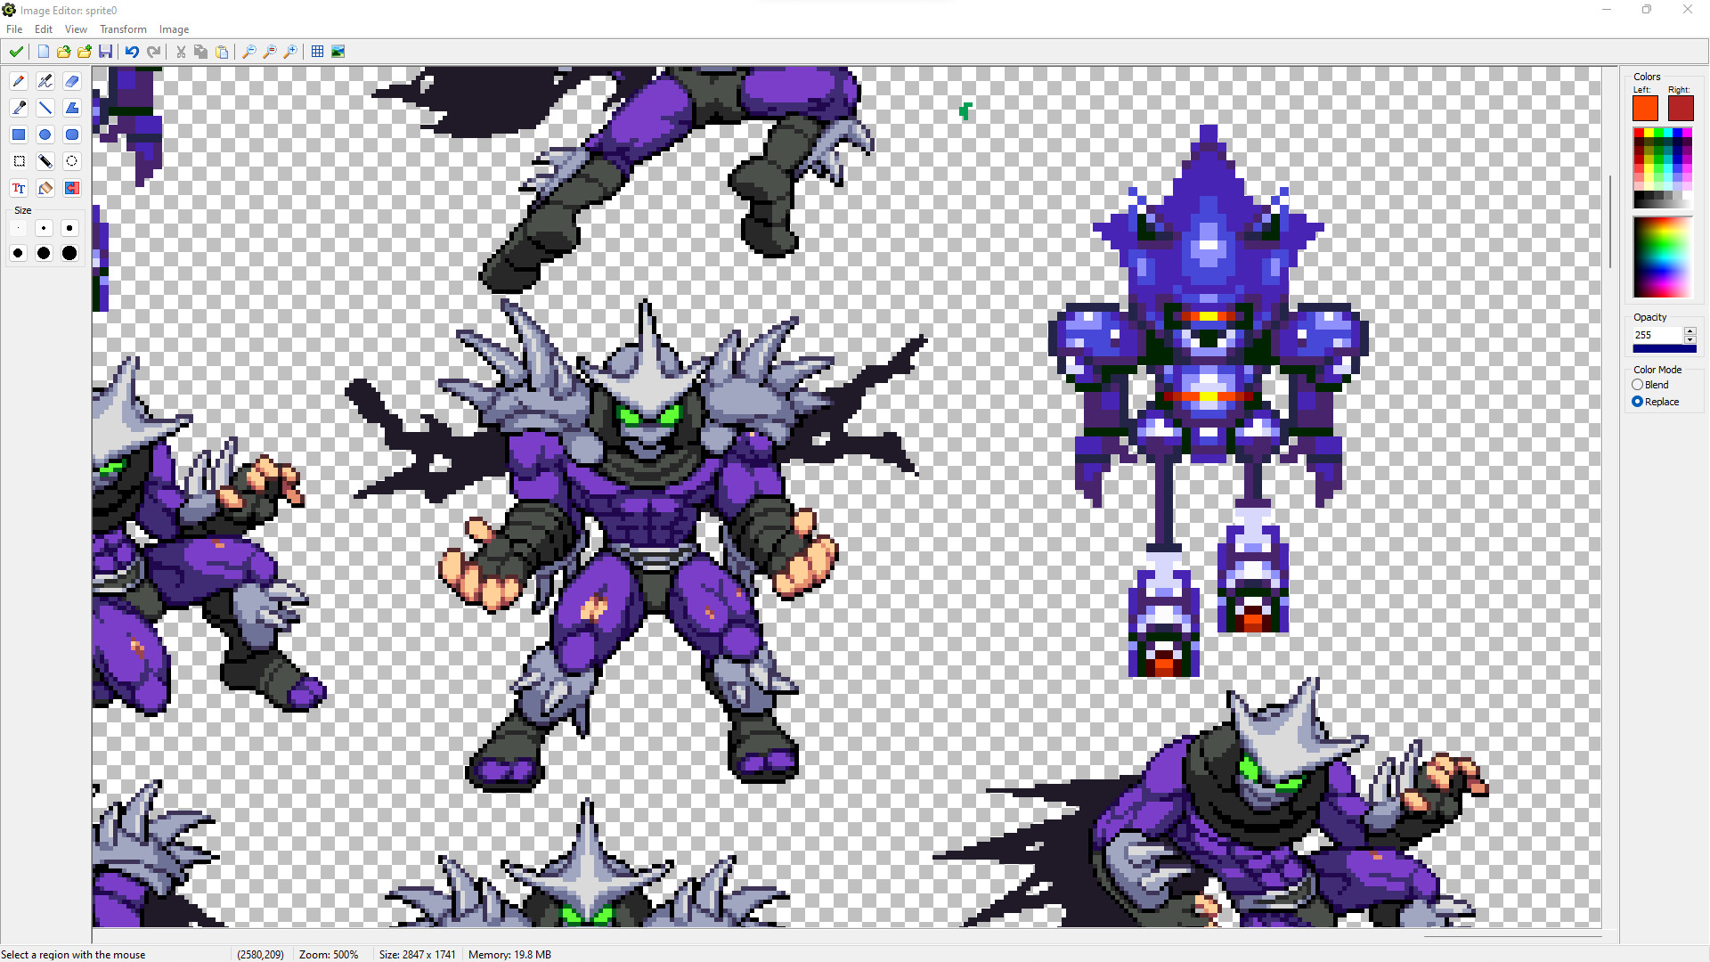This screenshot has height=962, width=1710.
Task: Select the Text tool
Action: (18, 188)
